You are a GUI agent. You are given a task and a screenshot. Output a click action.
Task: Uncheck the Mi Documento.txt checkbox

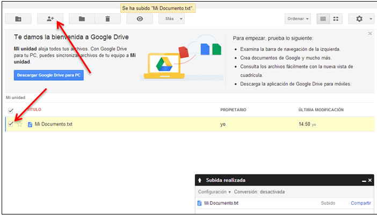pos(11,124)
